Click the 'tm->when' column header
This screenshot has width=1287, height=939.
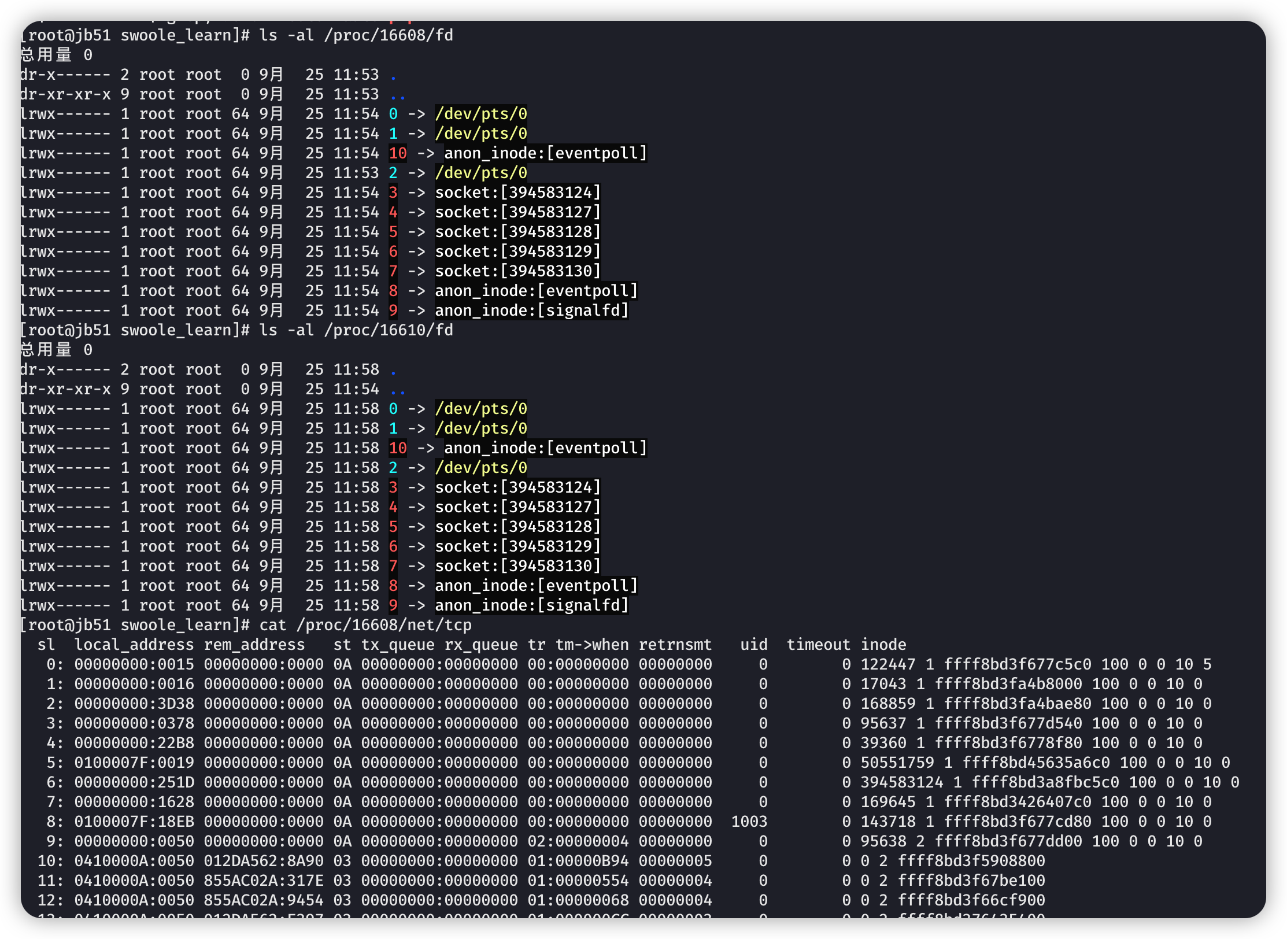(592, 645)
